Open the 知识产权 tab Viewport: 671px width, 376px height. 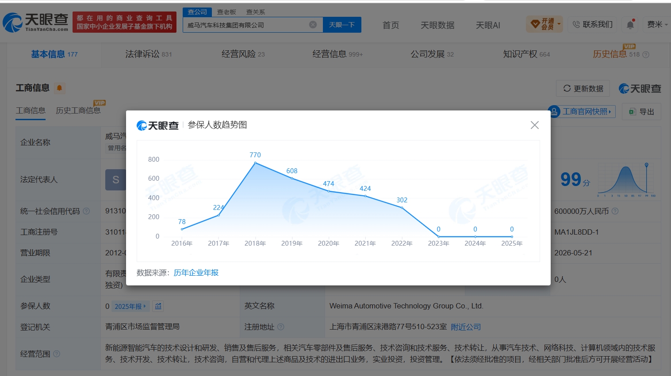[526, 54]
